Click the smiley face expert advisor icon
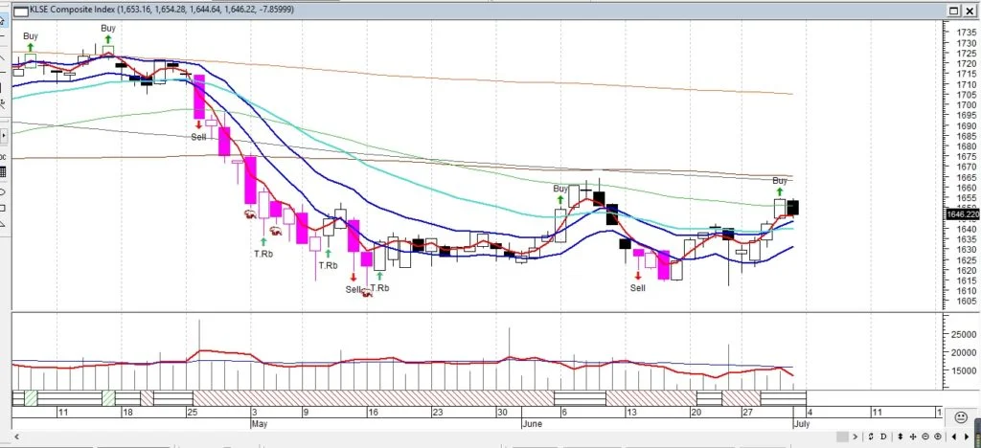Viewport: 981px width, 448px height. [x=962, y=416]
